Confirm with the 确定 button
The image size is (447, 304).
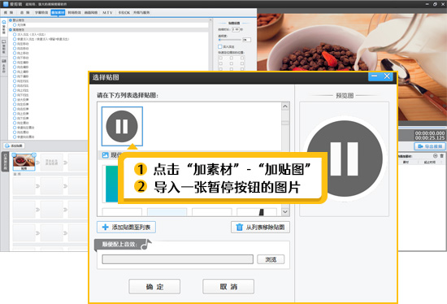154,287
